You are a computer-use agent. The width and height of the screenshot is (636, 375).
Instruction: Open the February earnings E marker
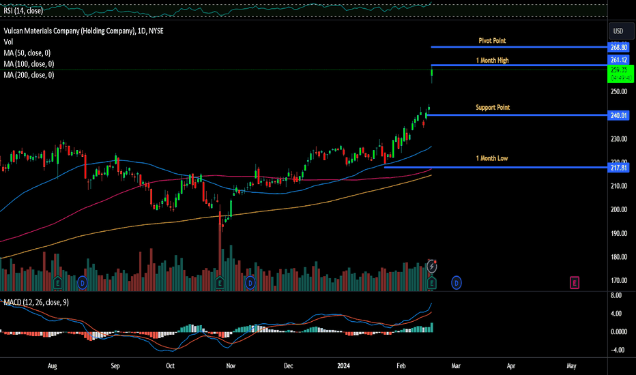click(x=431, y=282)
